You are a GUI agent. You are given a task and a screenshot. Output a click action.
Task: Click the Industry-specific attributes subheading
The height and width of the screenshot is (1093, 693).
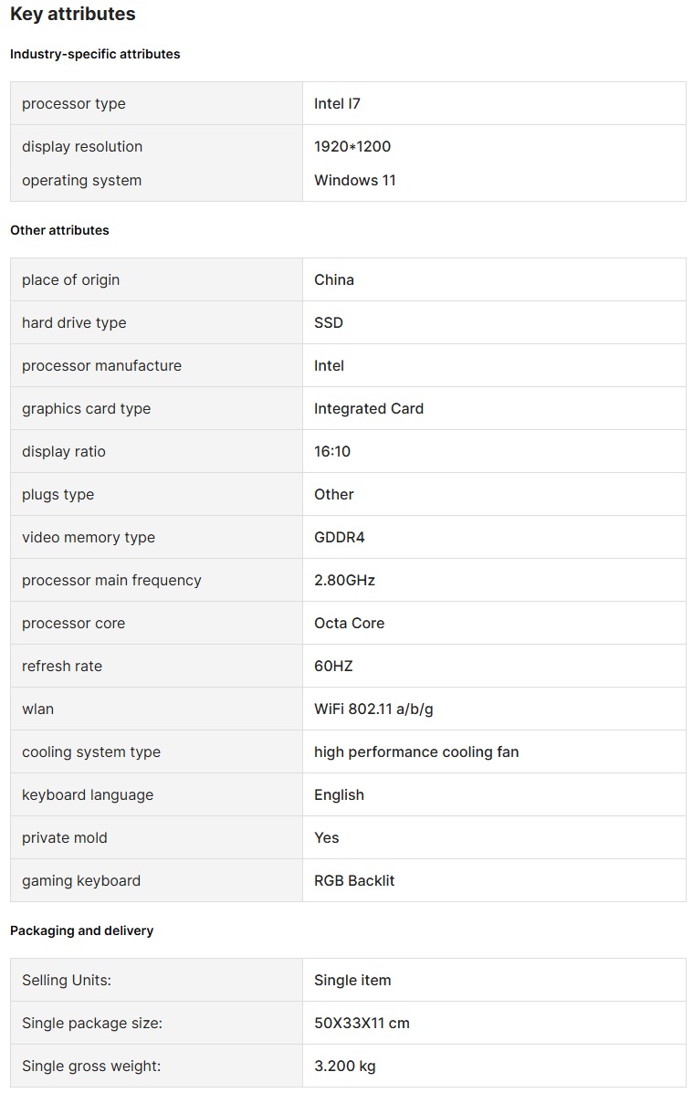95,54
